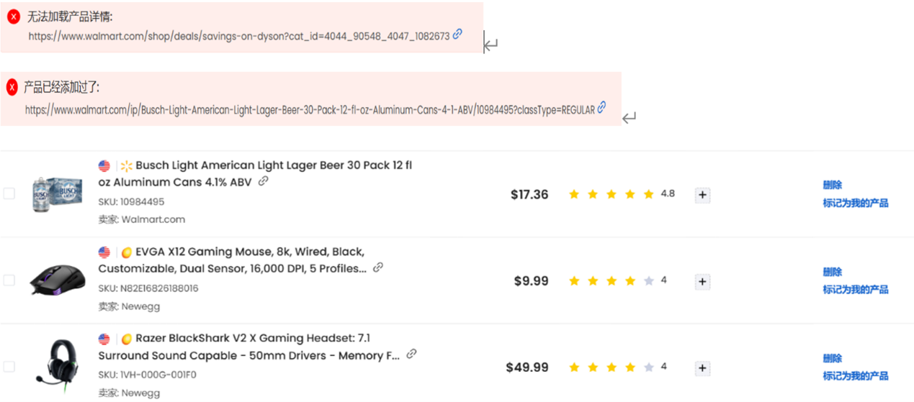The image size is (914, 402).
Task: Expand Razer headset row with plus button
Action: coord(703,368)
